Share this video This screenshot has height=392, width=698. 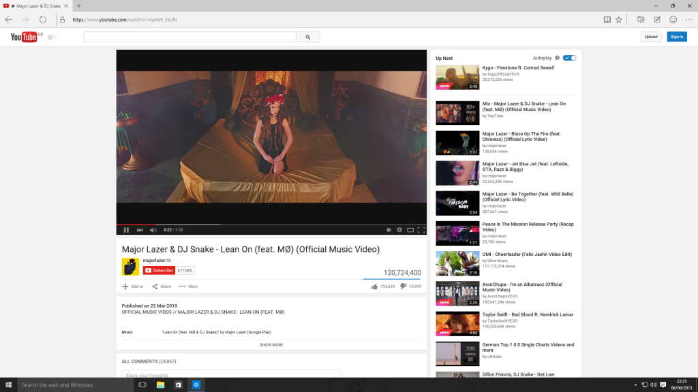tap(162, 287)
